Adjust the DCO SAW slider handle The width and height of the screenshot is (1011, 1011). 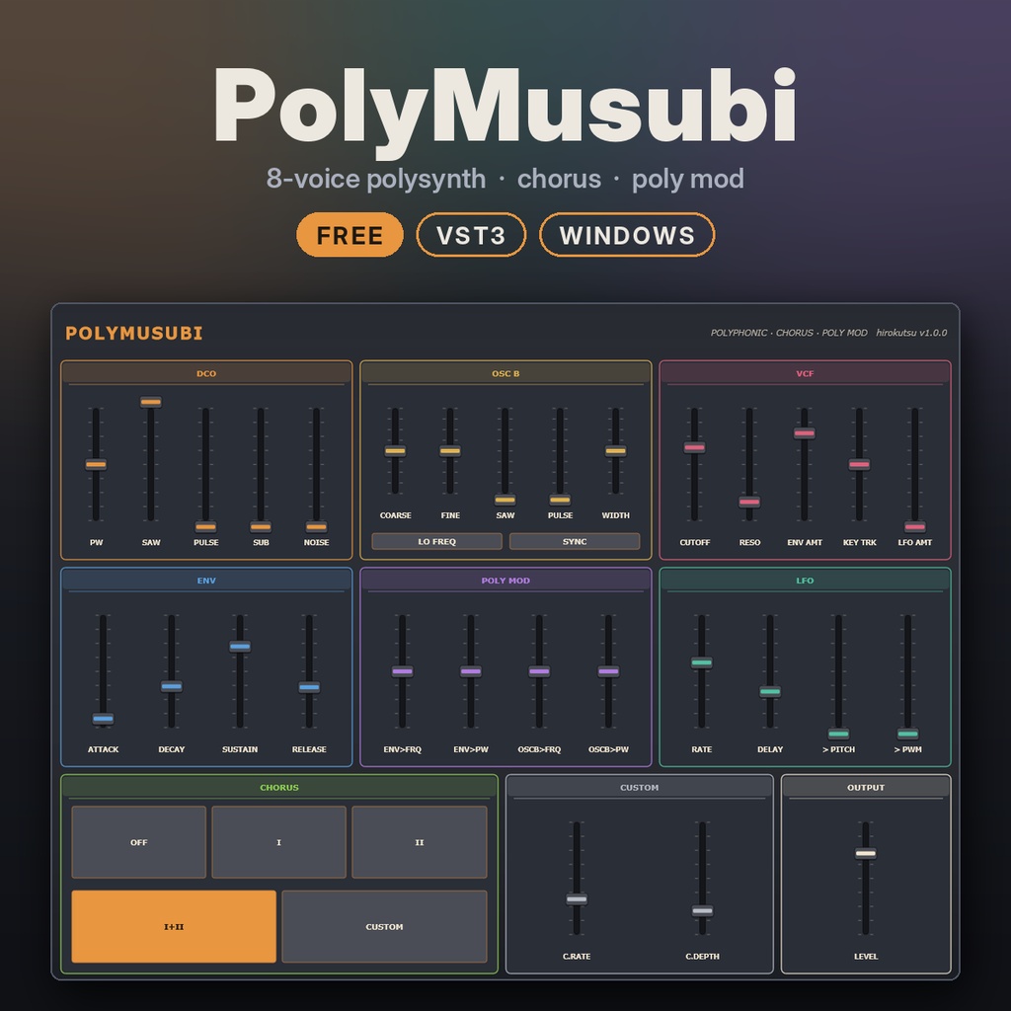[151, 402]
